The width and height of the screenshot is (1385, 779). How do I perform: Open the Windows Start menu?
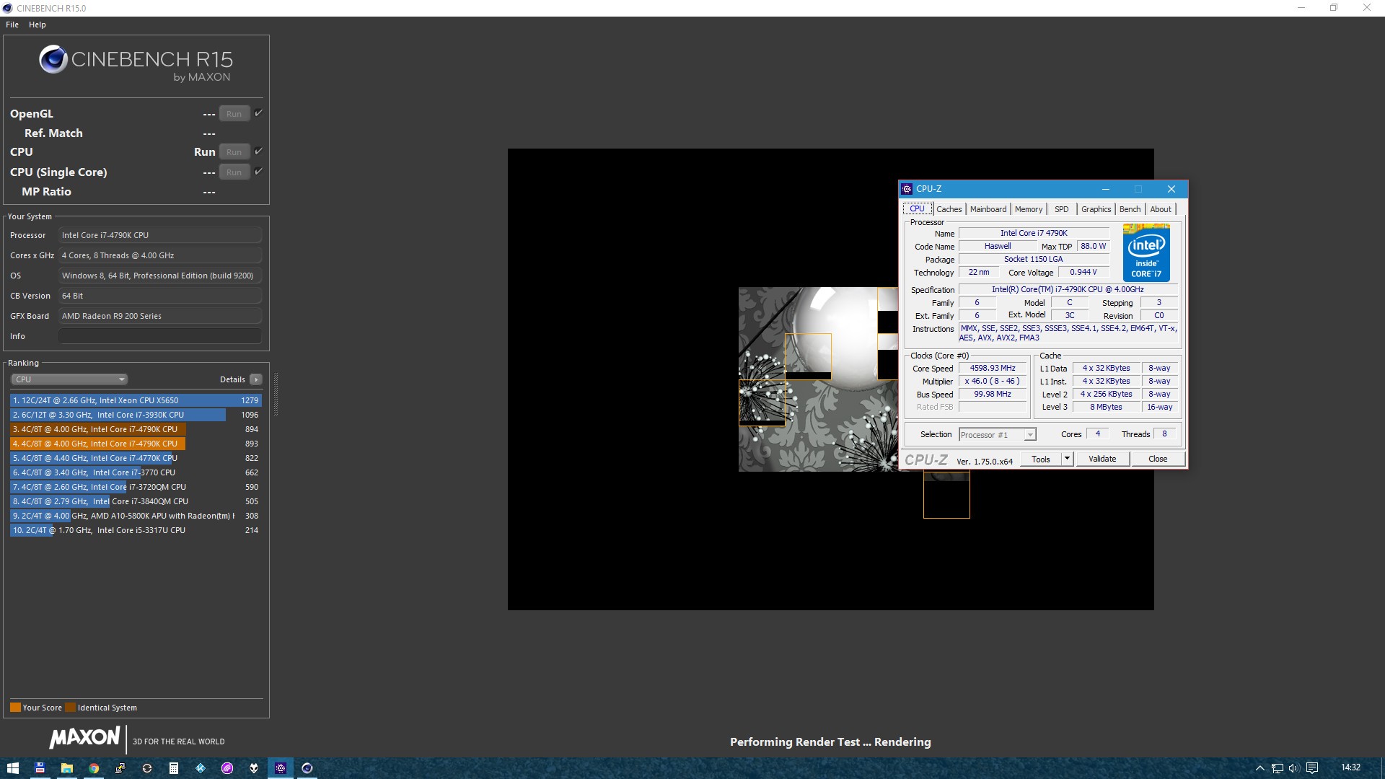pyautogui.click(x=13, y=768)
